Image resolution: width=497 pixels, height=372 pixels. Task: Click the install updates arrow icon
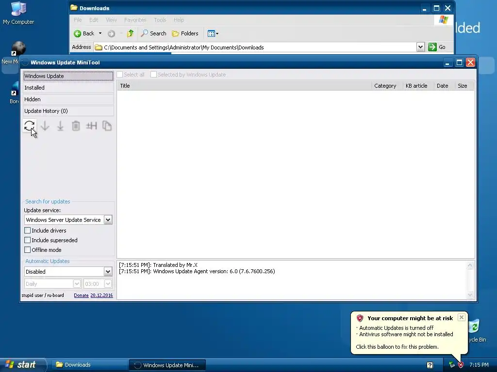point(60,126)
